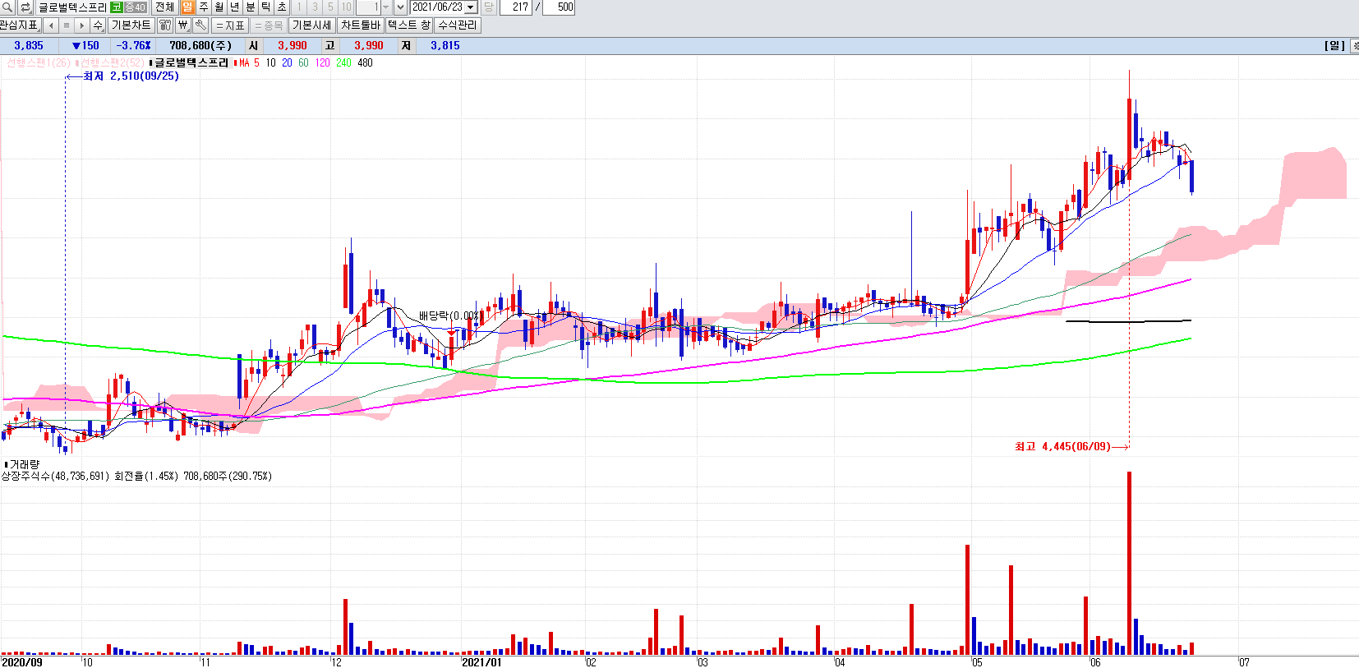The width and height of the screenshot is (1359, 668).
Task: Click the green 코 market badge
Action: [x=116, y=7]
